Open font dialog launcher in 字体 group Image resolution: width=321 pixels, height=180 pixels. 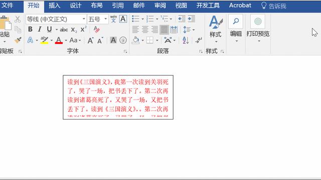pyautogui.click(x=125, y=51)
